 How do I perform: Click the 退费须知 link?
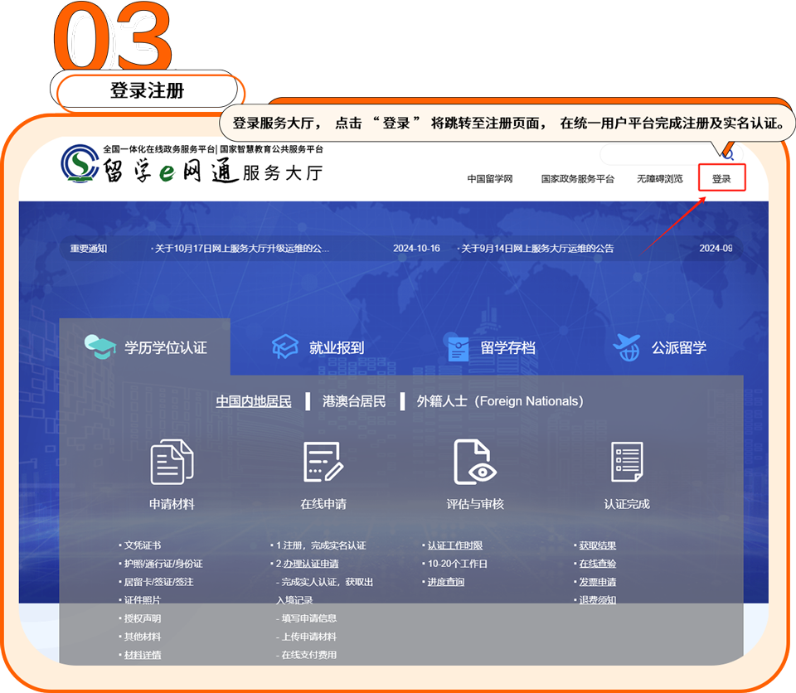tap(598, 600)
